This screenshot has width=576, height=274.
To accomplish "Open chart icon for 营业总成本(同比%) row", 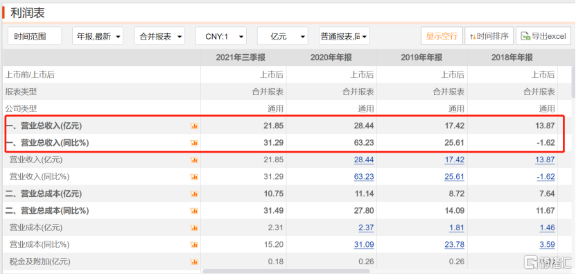I will (x=194, y=211).
